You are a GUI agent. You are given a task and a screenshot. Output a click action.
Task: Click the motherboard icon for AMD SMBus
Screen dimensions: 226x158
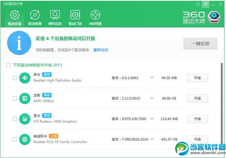[x=25, y=98]
